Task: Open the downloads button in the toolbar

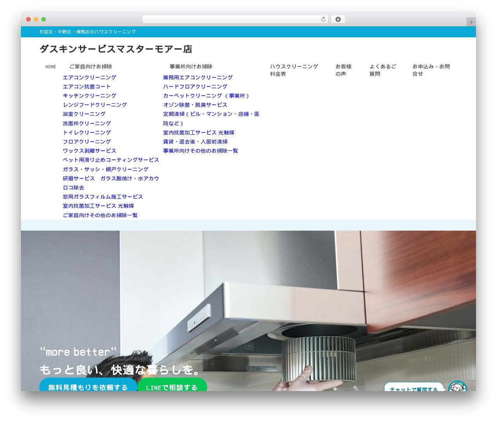Action: pos(338,19)
